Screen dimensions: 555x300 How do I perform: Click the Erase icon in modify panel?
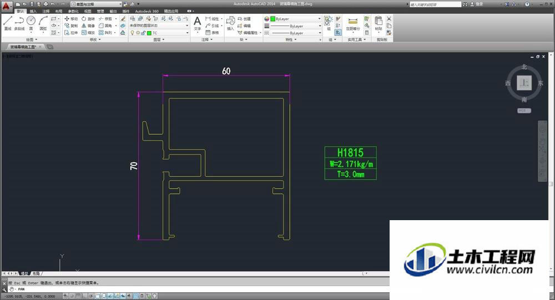coord(123,19)
